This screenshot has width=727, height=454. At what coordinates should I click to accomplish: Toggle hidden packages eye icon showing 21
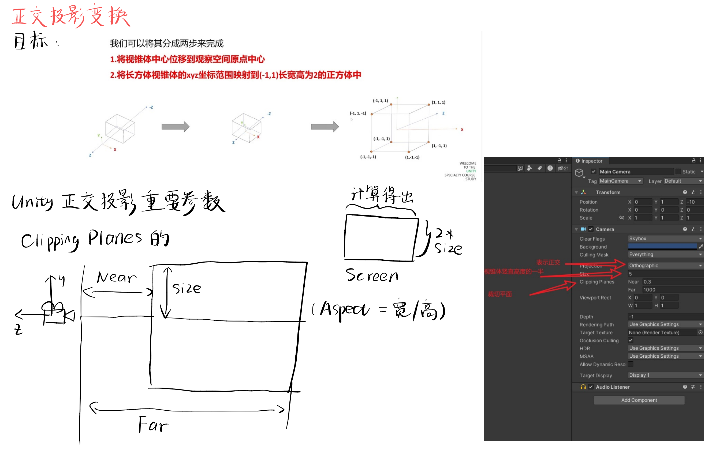[563, 168]
